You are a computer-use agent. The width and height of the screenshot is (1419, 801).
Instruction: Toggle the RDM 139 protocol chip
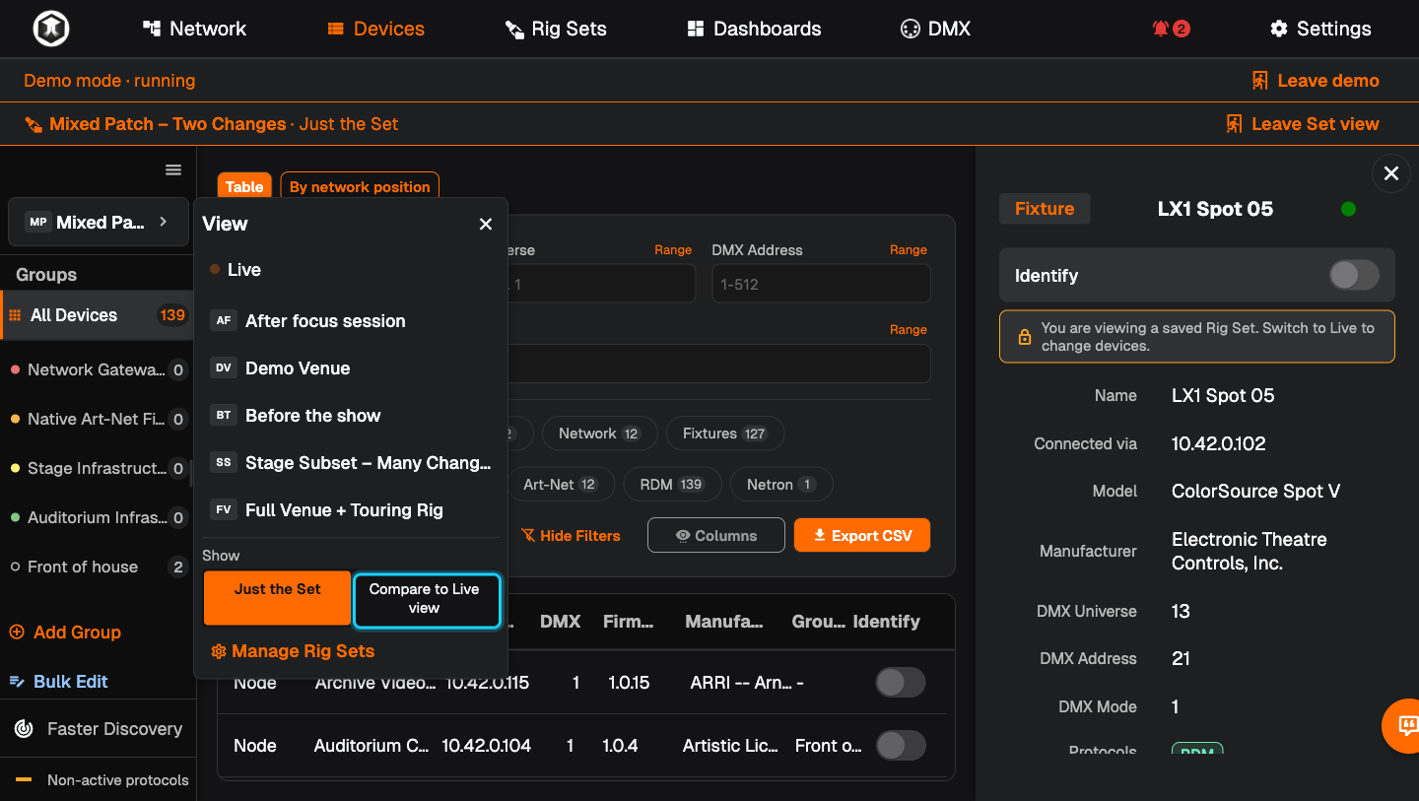click(672, 485)
